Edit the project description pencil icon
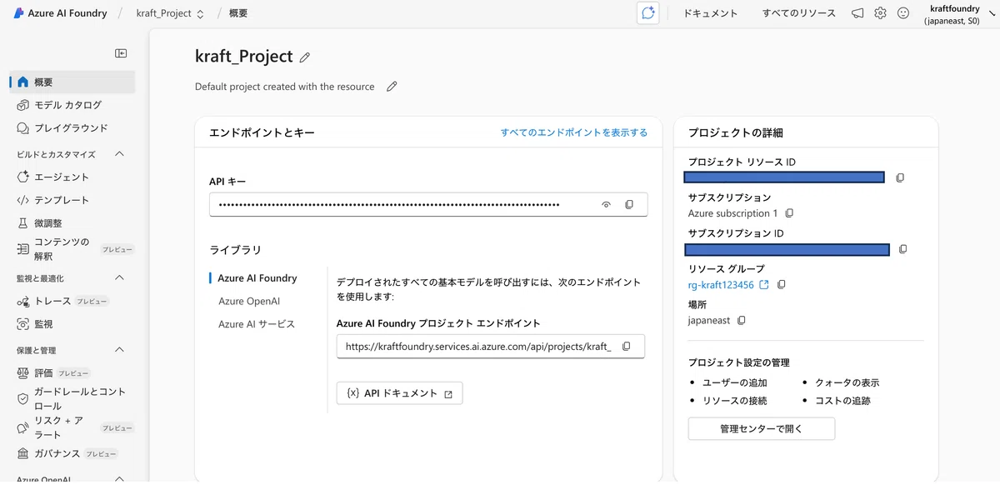Screen dimensions: 1000x485 (x=392, y=87)
